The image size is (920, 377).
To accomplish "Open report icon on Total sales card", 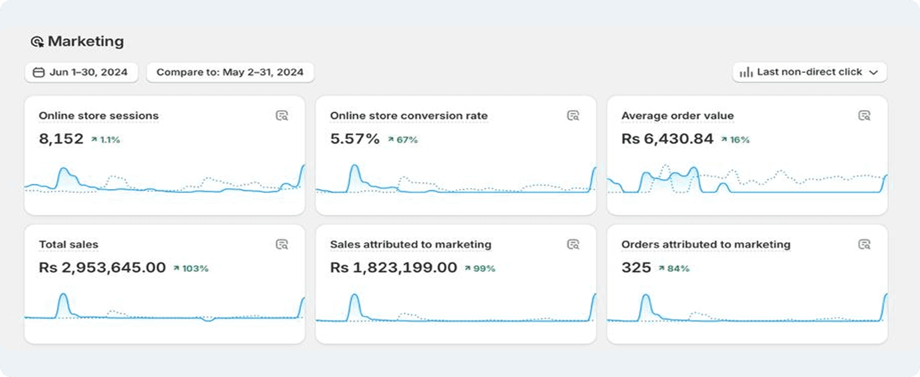I will pos(282,244).
